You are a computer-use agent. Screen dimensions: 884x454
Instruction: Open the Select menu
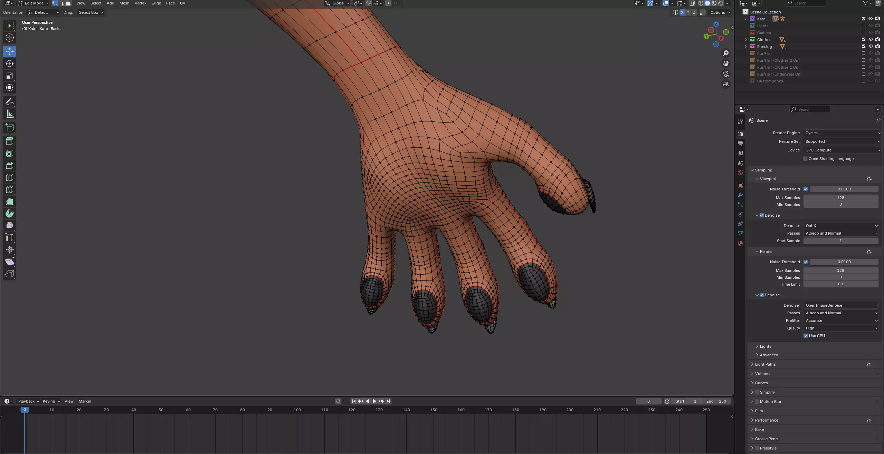pyautogui.click(x=96, y=3)
